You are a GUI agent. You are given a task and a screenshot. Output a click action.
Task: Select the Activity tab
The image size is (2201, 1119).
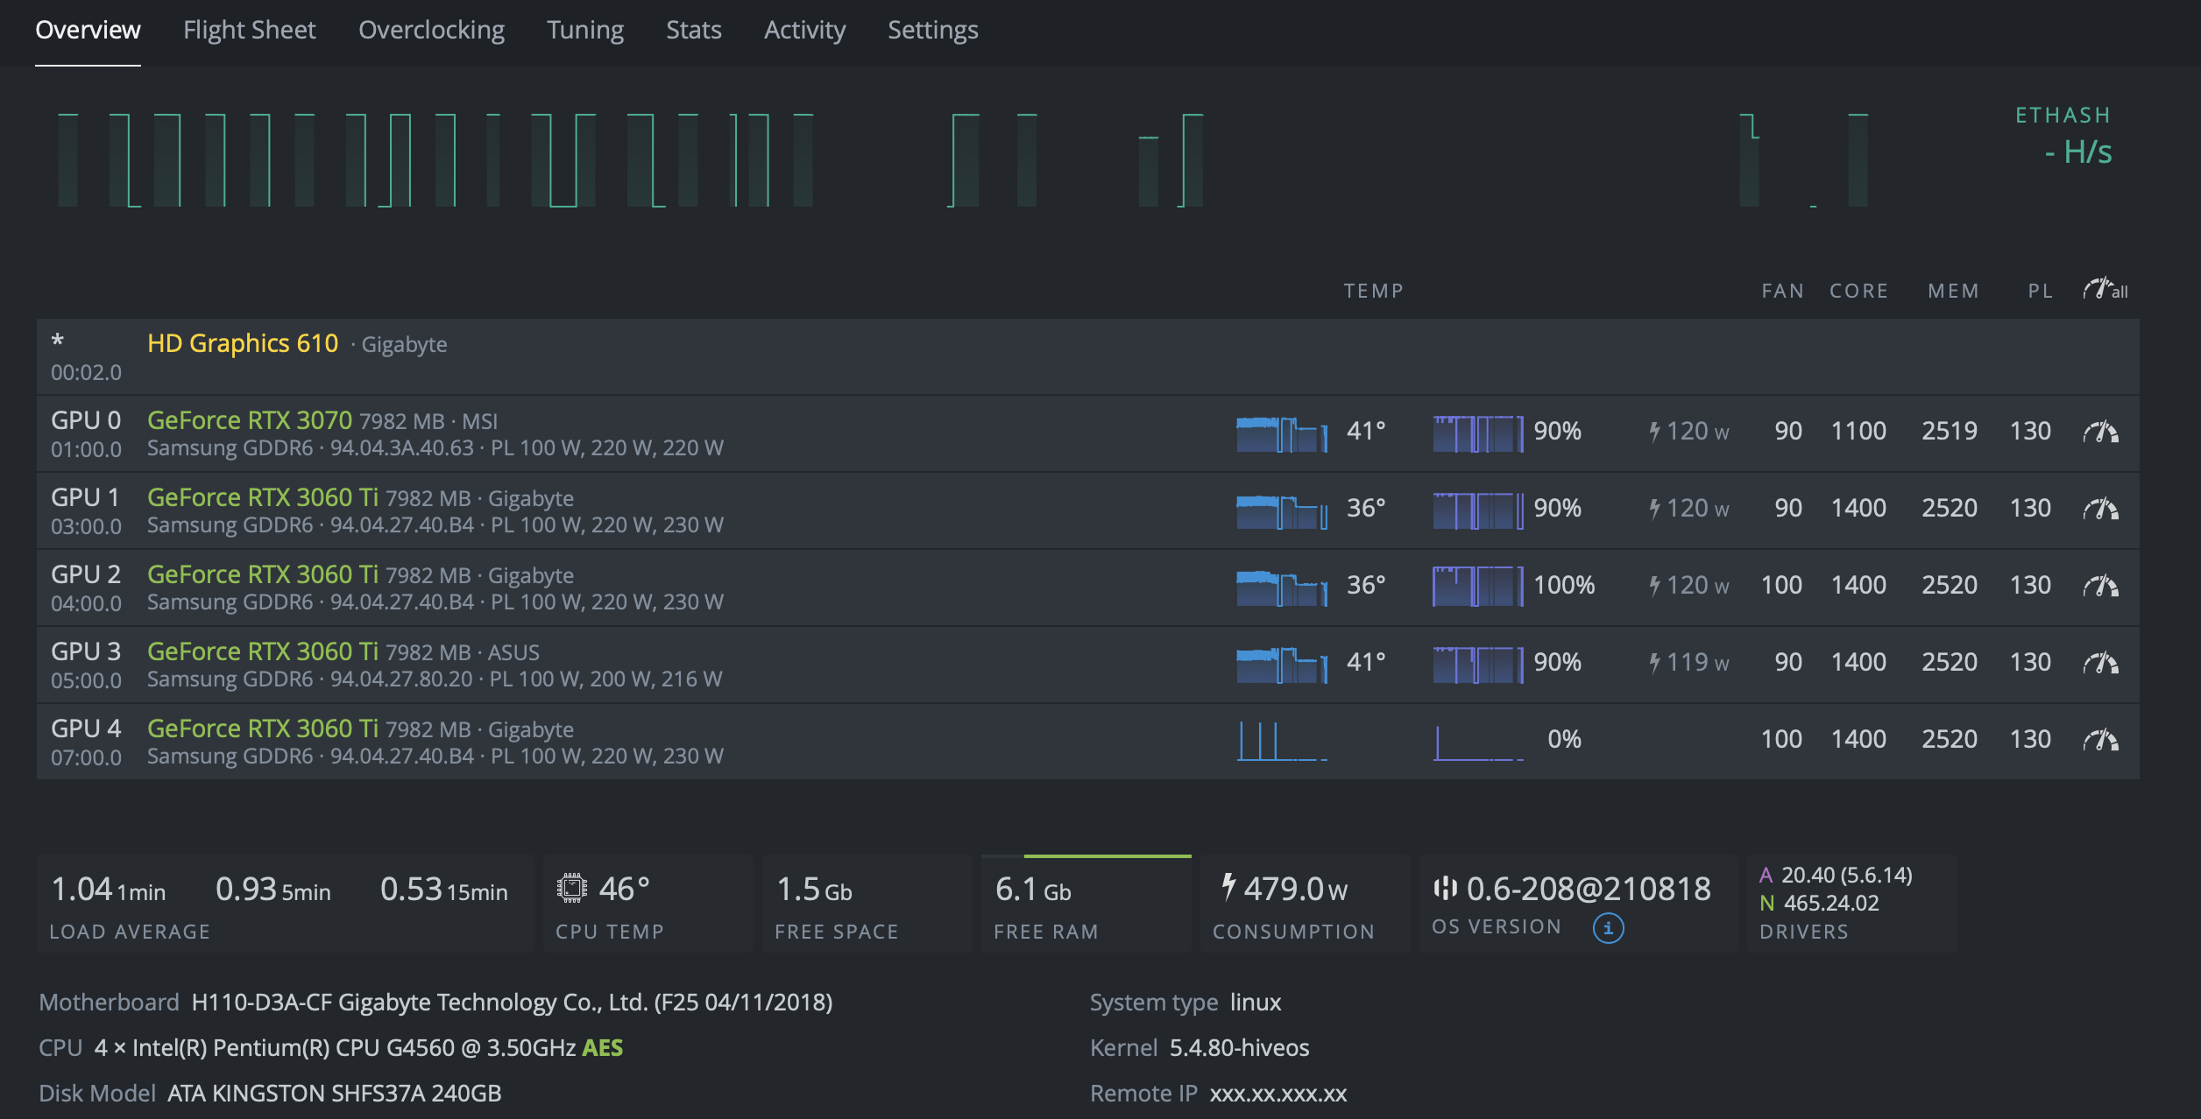tap(804, 31)
